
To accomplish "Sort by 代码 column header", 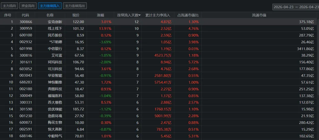I will tap(25, 15).
